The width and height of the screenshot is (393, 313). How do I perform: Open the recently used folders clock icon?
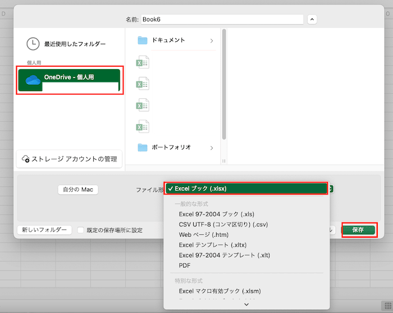(33, 44)
